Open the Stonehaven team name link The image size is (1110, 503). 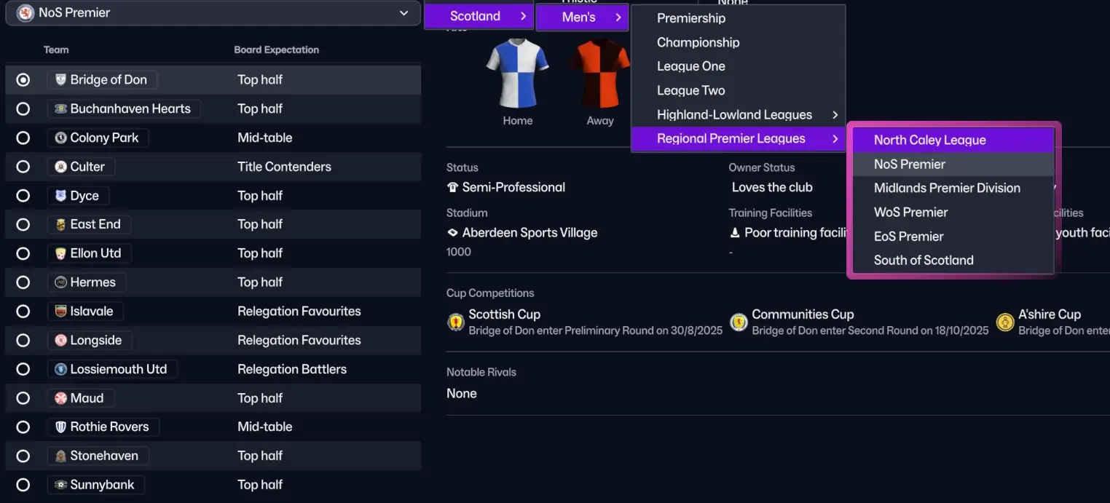coord(104,456)
